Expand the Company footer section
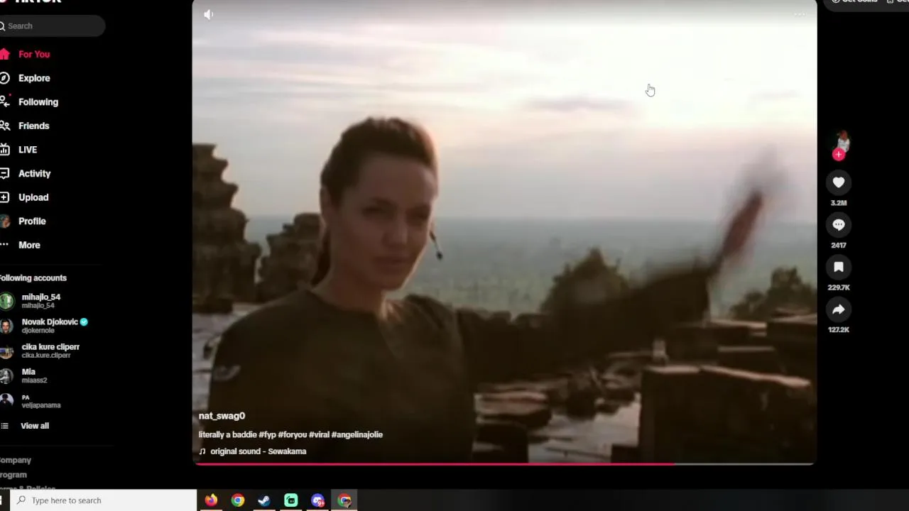The height and width of the screenshot is (511, 909). (x=16, y=460)
